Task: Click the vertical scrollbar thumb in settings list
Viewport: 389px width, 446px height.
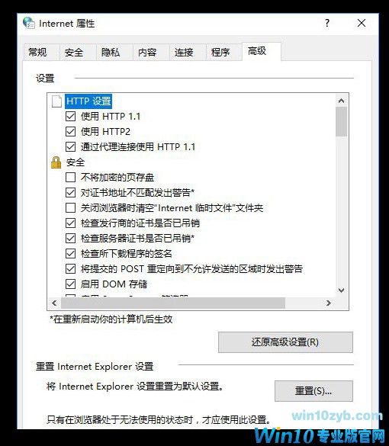Action: point(341,122)
